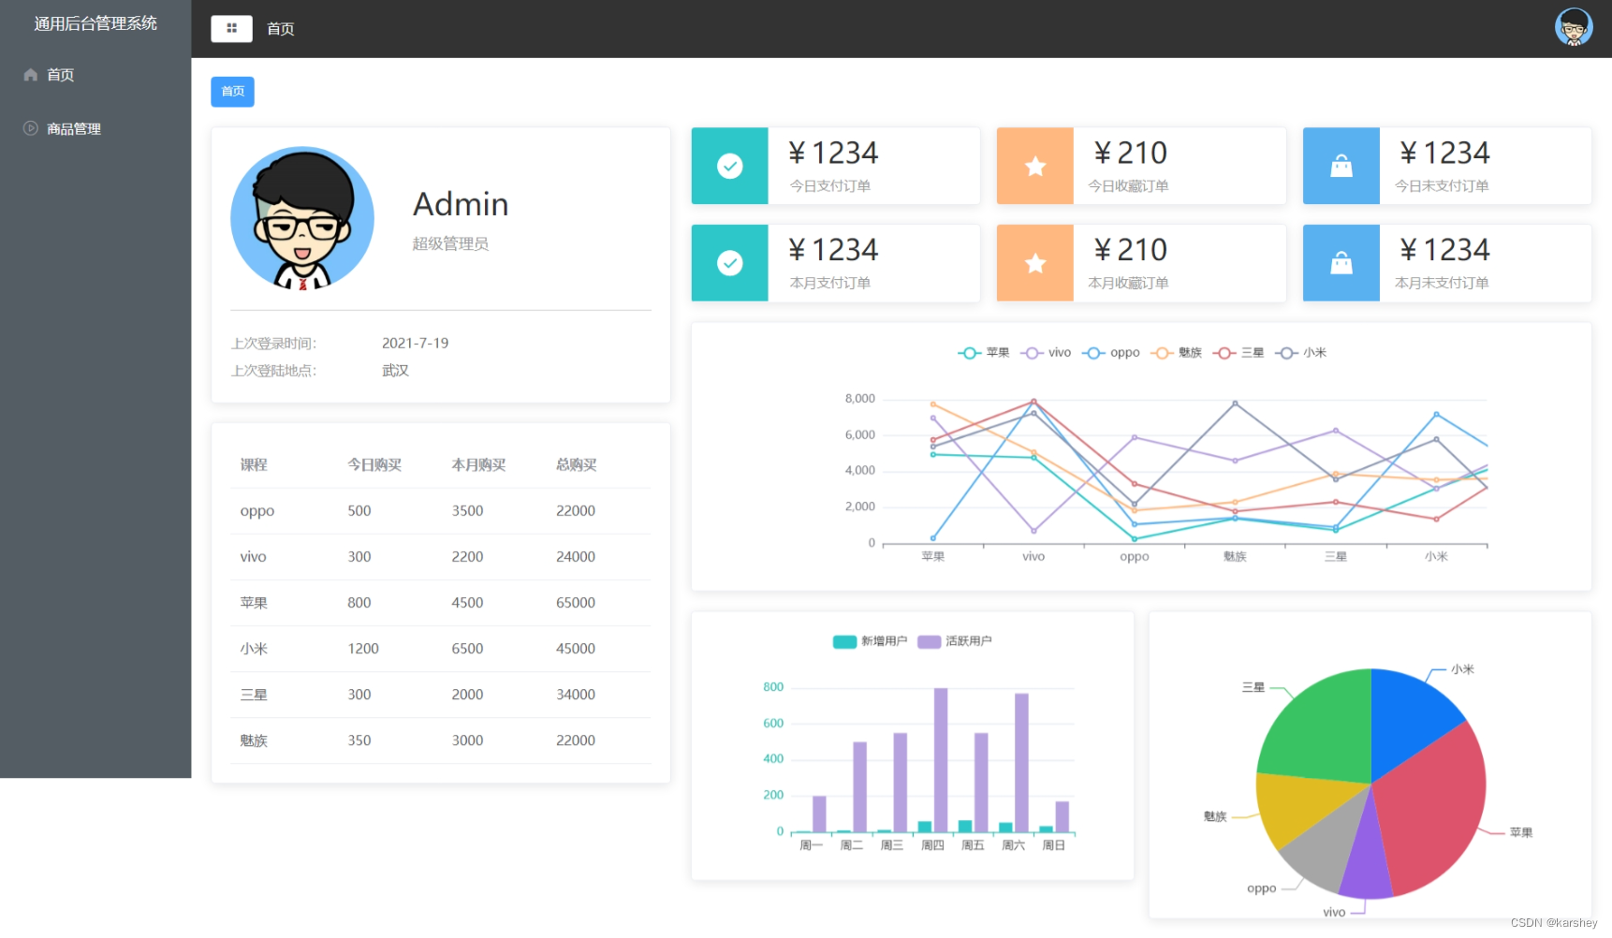Select the vivo row name cell
Image resolution: width=1612 pixels, height=938 pixels.
pyautogui.click(x=253, y=557)
